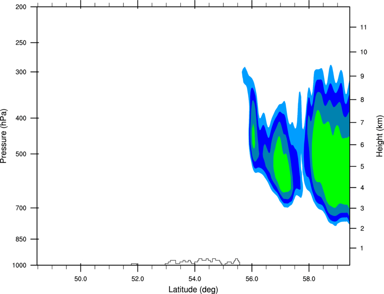Click the 700 pressure tick label
The width and height of the screenshot is (384, 294).
(x=21, y=208)
